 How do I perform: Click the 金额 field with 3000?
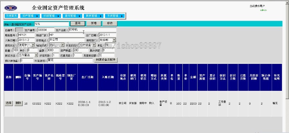[53, 50]
